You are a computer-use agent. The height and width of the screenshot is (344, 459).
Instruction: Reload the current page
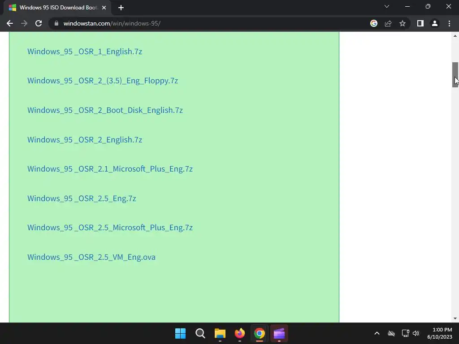click(39, 23)
